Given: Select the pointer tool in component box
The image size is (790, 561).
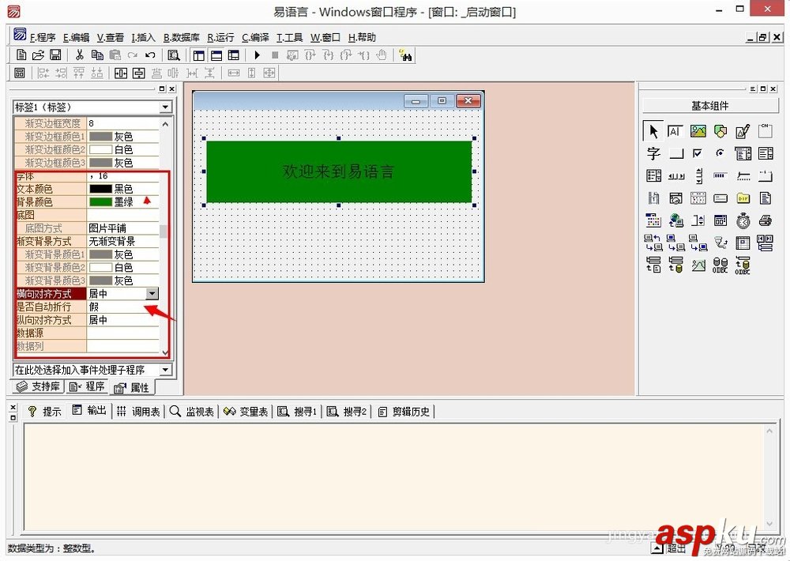Looking at the screenshot, I should (x=653, y=131).
